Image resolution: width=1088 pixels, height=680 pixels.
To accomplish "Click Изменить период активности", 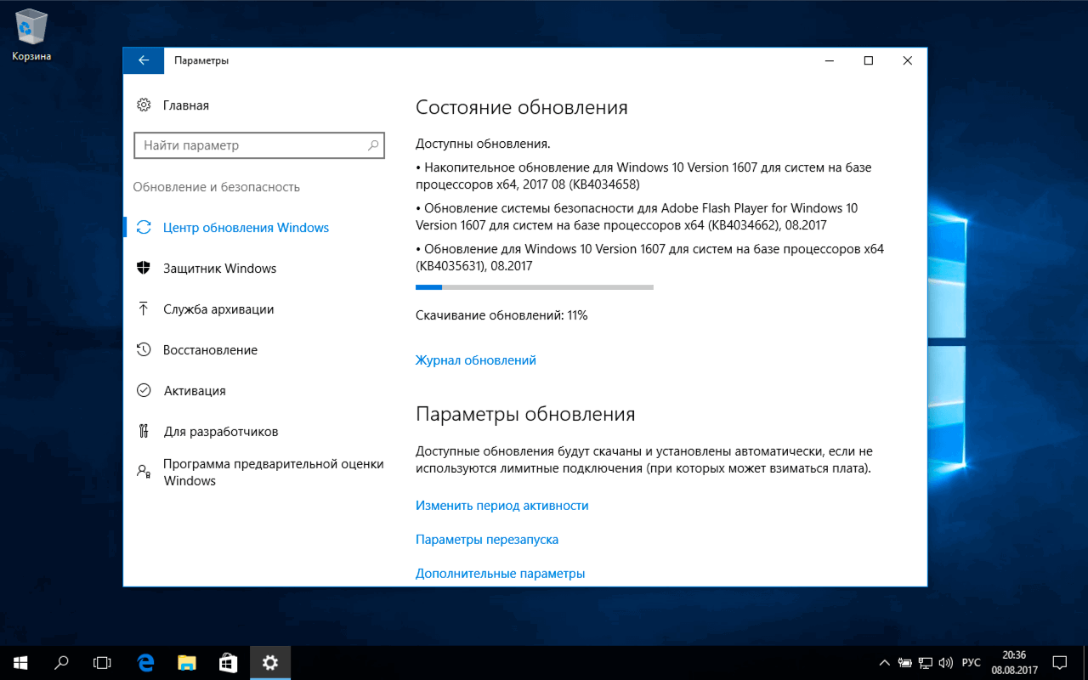I will [502, 505].
